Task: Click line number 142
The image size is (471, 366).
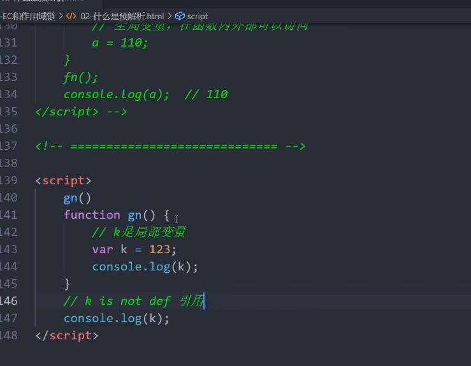Action: [x=8, y=232]
